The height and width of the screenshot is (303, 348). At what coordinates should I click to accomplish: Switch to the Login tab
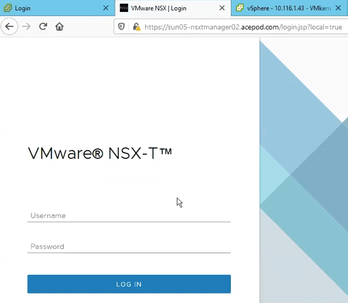click(x=57, y=8)
